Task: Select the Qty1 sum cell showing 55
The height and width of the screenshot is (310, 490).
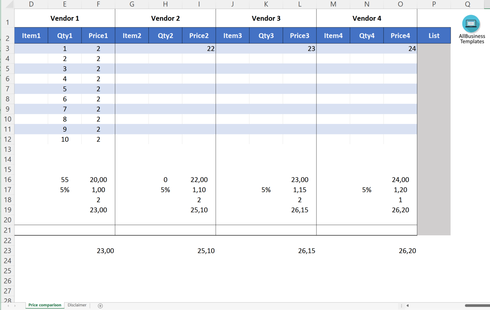Action: tap(65, 180)
